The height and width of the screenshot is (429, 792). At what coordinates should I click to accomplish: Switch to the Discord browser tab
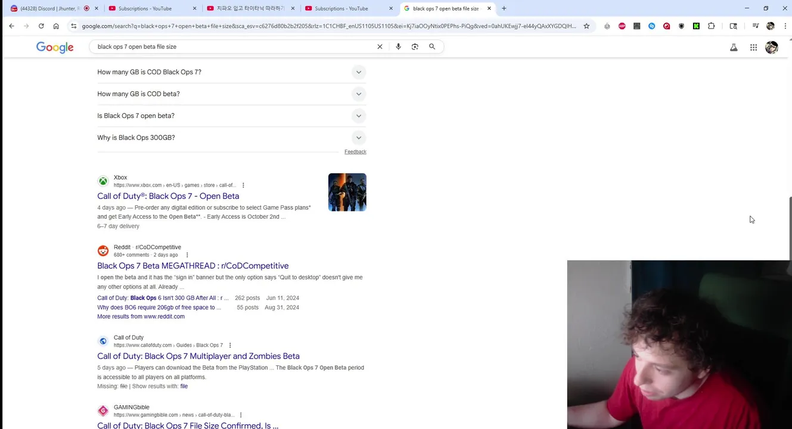coord(50,8)
